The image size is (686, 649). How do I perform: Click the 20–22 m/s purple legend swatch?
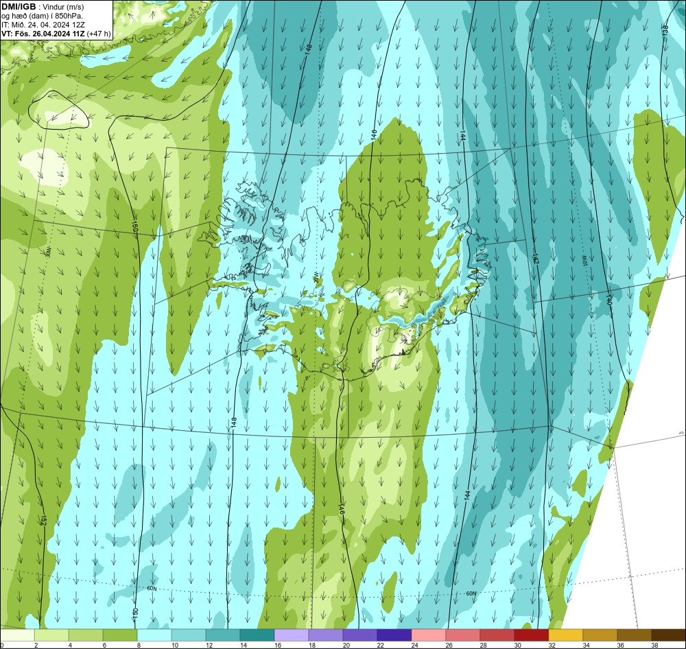(359, 635)
